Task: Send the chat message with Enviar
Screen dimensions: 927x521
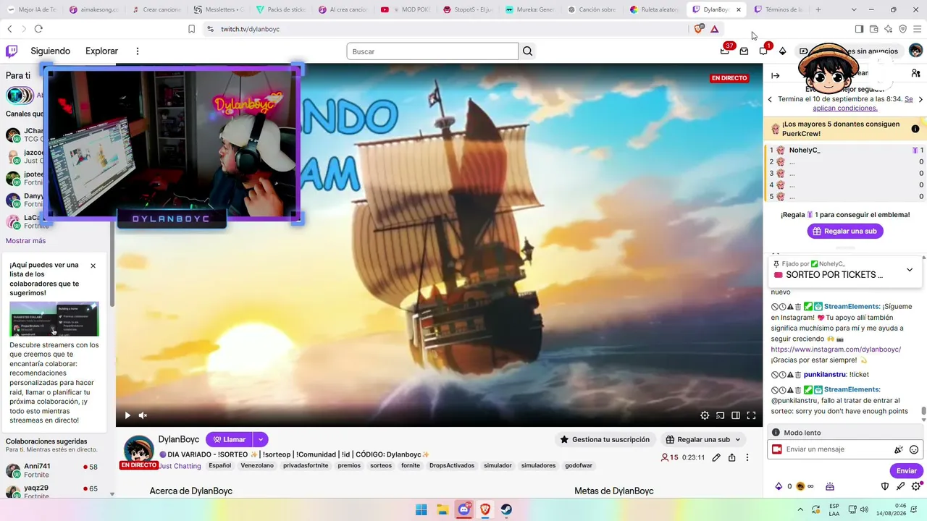Action: pos(907,471)
